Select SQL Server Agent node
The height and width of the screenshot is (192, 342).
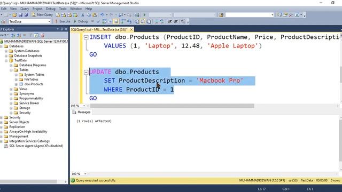[36, 146]
